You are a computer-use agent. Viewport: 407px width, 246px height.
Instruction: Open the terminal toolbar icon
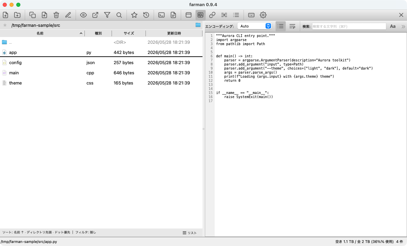[161, 15]
